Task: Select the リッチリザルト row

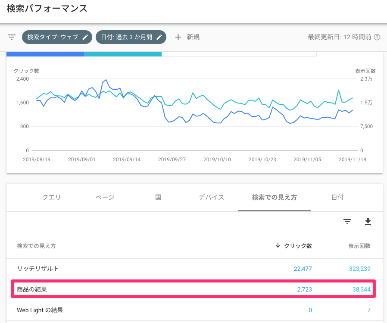Action: point(194,269)
